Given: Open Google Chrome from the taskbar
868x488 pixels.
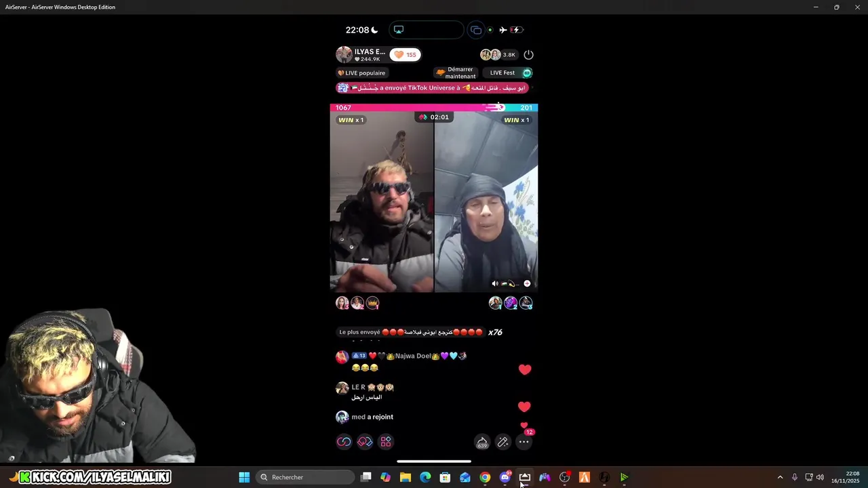Looking at the screenshot, I should 485,477.
